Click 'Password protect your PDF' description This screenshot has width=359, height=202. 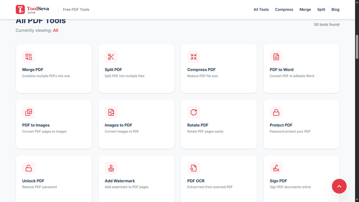coord(290,132)
